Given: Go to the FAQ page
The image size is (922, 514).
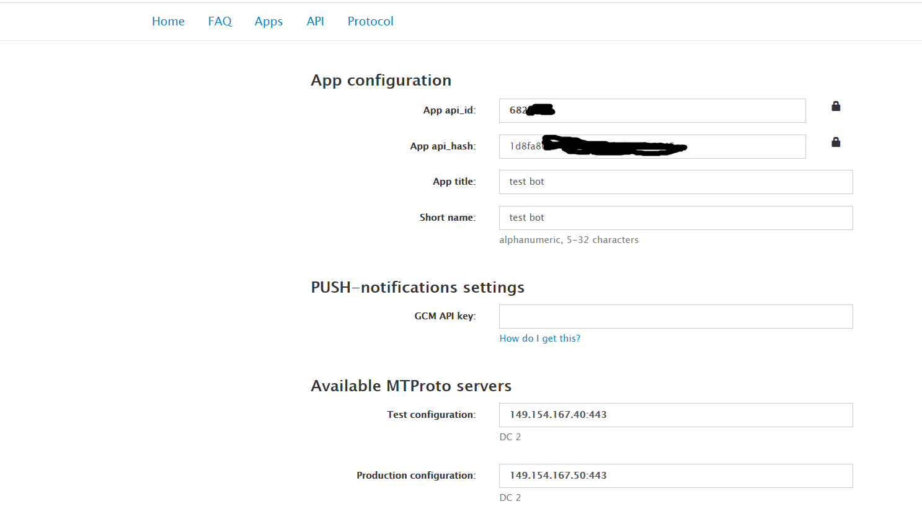Looking at the screenshot, I should (x=219, y=21).
